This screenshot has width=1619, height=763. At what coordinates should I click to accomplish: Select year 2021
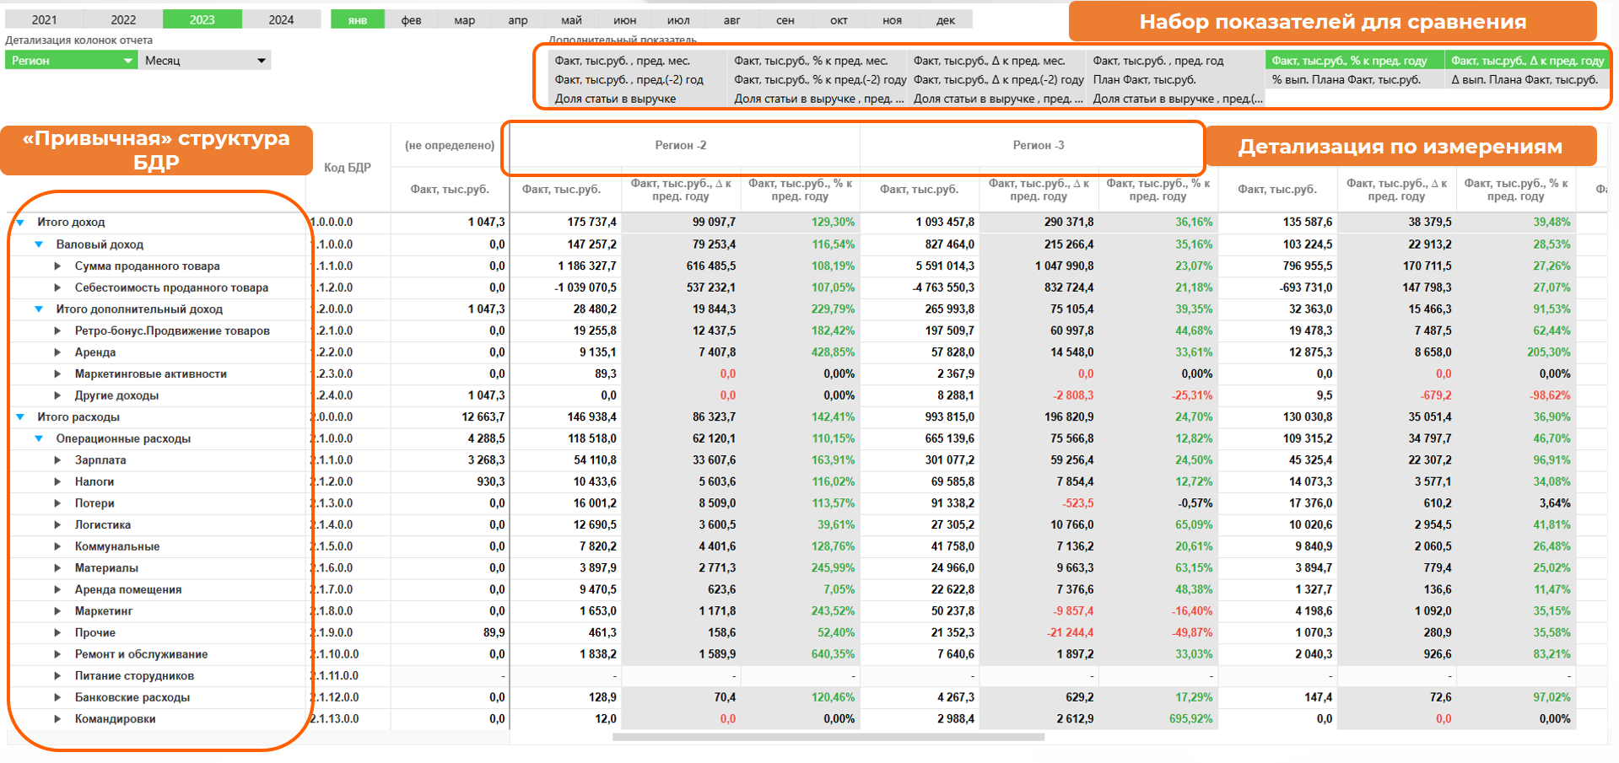pyautogui.click(x=45, y=19)
